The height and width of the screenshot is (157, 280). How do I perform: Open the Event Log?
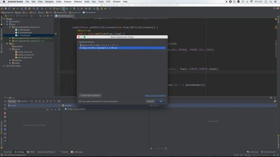click(252, 152)
